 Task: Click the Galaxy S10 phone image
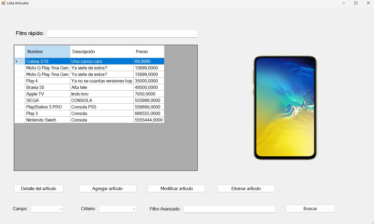(x=285, y=108)
